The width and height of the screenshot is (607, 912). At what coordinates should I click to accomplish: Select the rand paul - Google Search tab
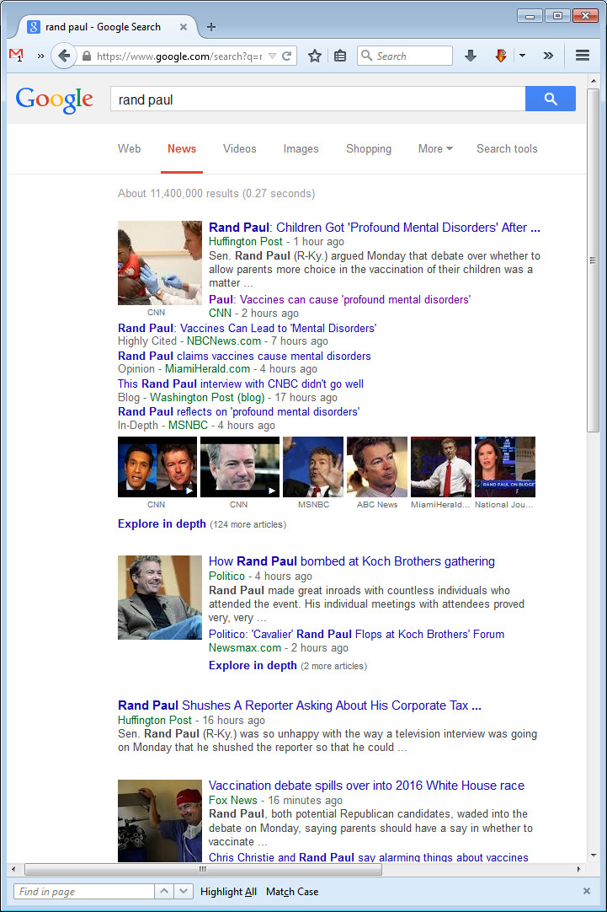[103, 27]
